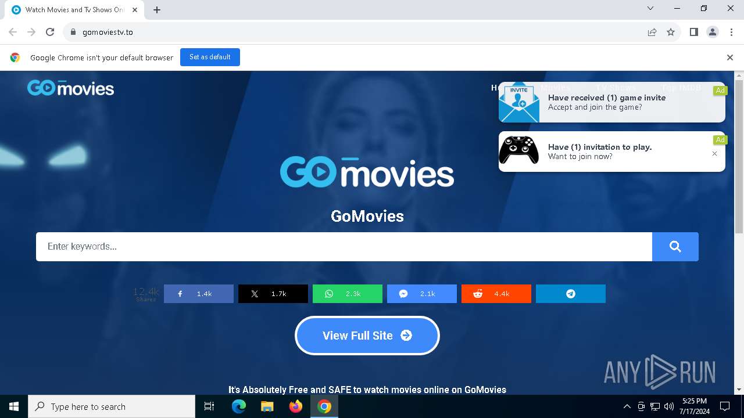Screen dimensions: 744x418
Task: Launch Firefox from taskbar
Action: coord(296,406)
